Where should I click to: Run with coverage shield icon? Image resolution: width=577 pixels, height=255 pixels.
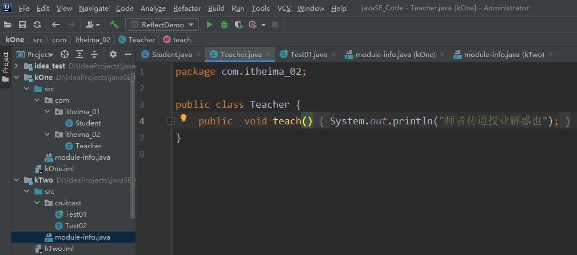[x=239, y=25]
